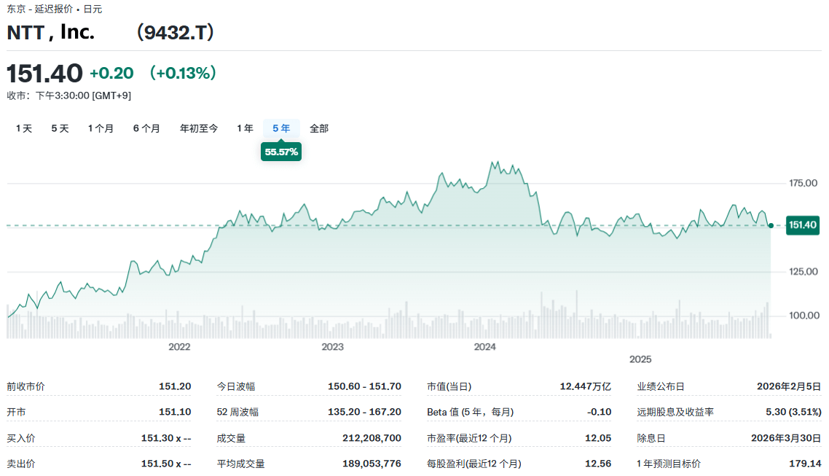Click the 55.57% gain tooltip badge
Viewport: 829px width, 476px height.
[281, 152]
